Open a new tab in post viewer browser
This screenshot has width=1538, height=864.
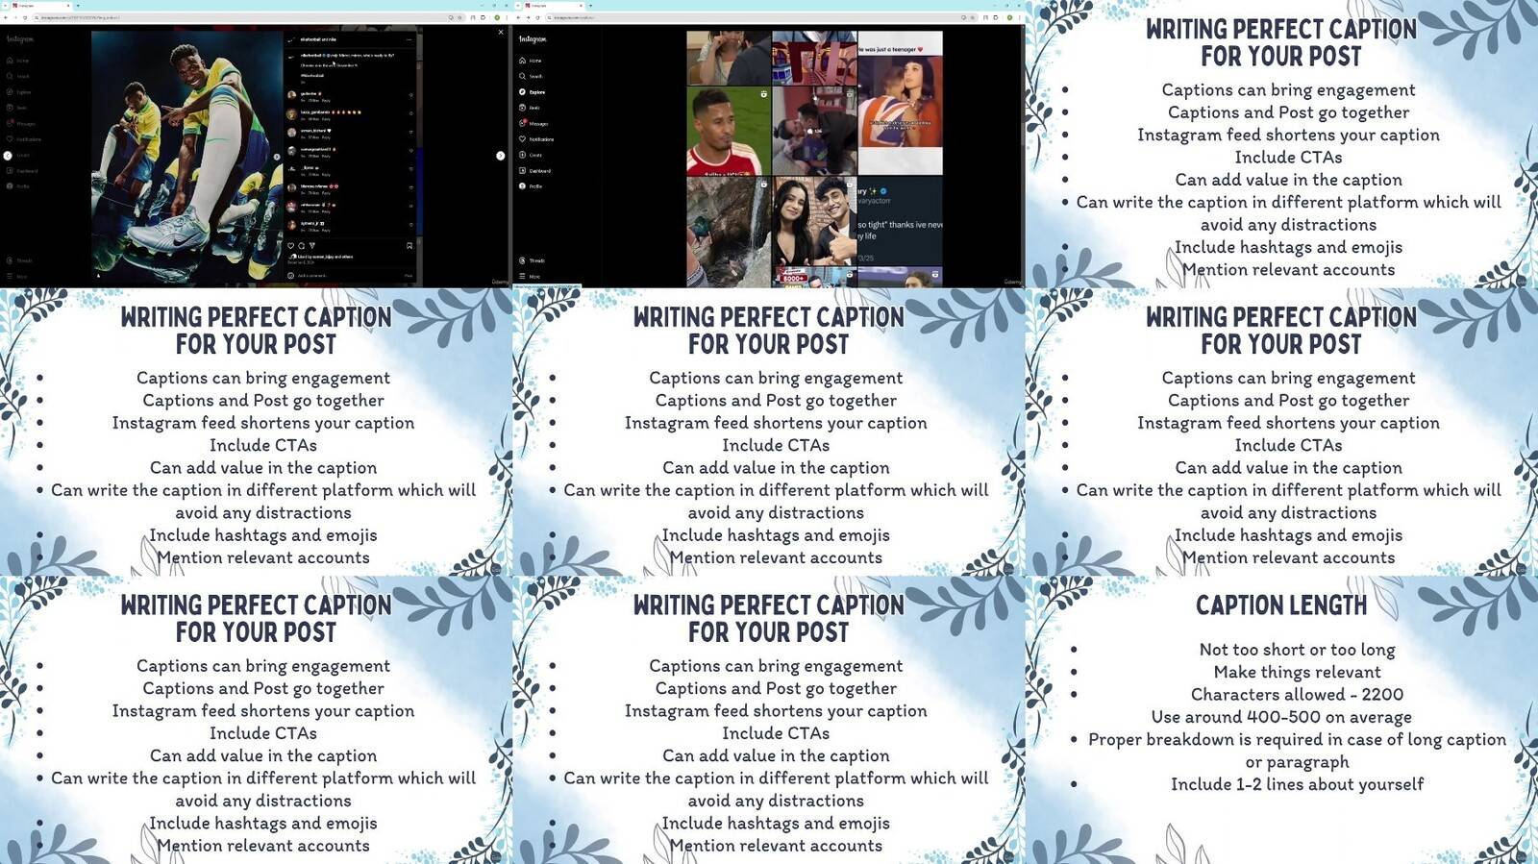(78, 6)
